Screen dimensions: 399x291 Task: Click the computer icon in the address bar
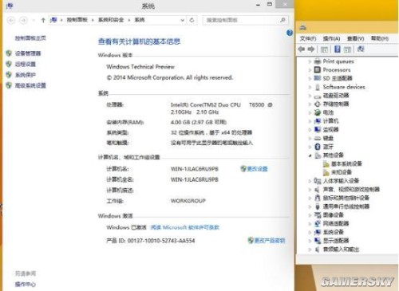[x=53, y=20]
